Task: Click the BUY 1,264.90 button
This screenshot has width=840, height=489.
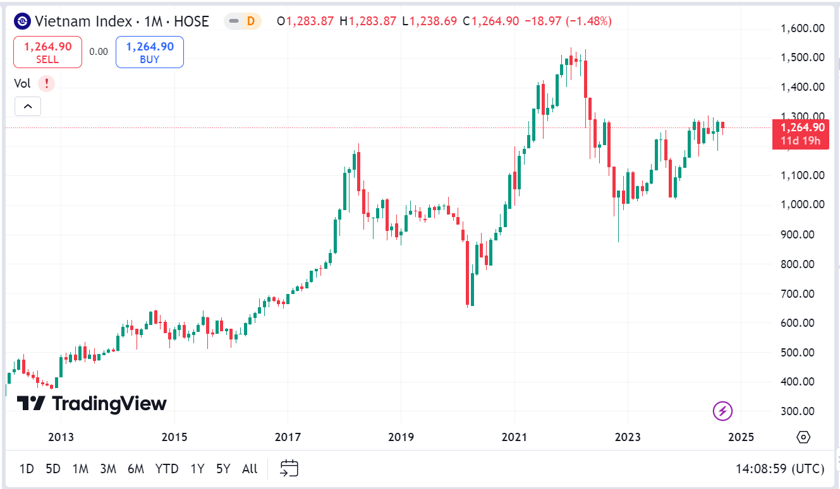Action: coord(150,52)
